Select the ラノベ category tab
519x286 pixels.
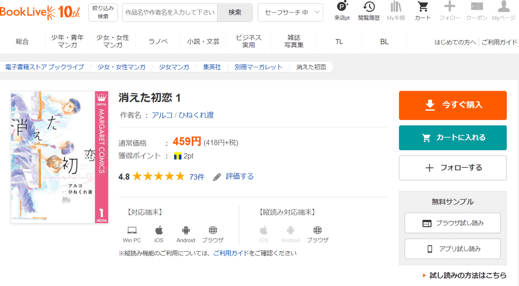(158, 41)
